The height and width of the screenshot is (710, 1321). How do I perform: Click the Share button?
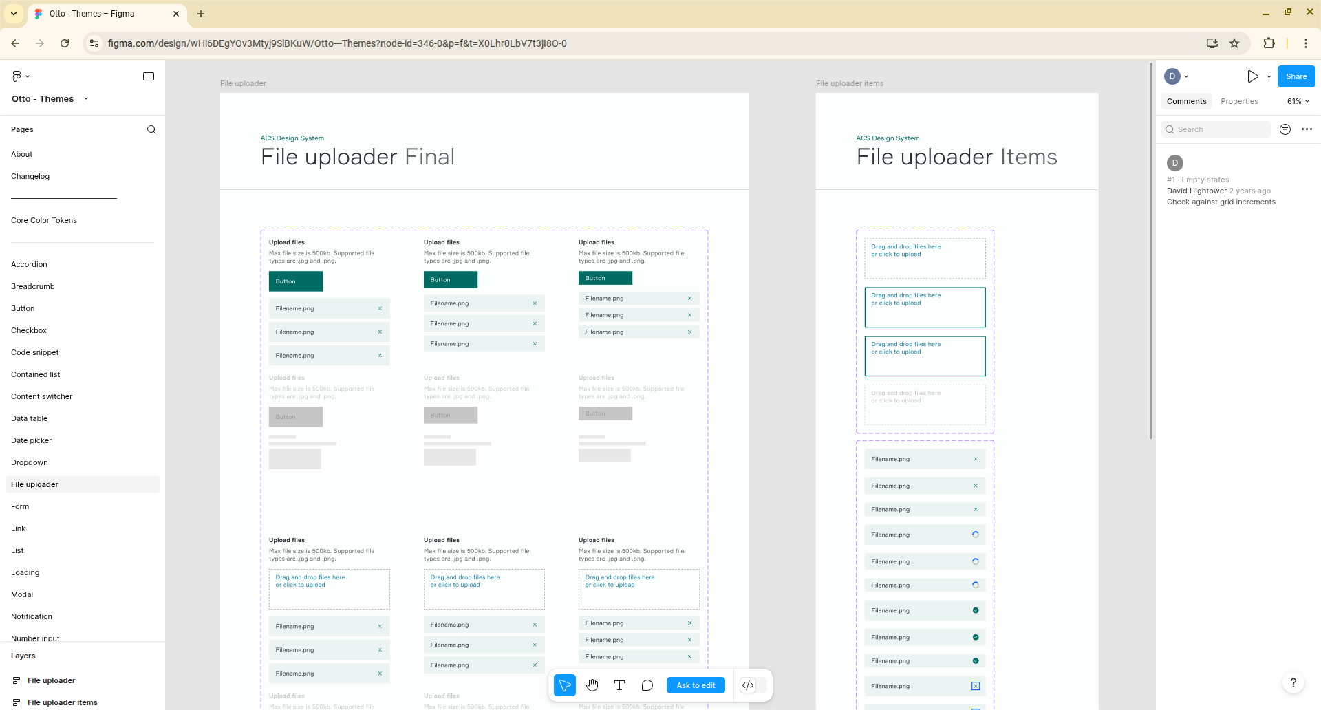[x=1296, y=76]
